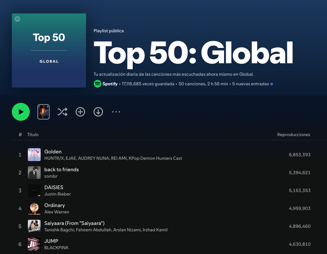Open artist page for Justin Bieber
Viewport: 327px width, 254px height.
57,194
